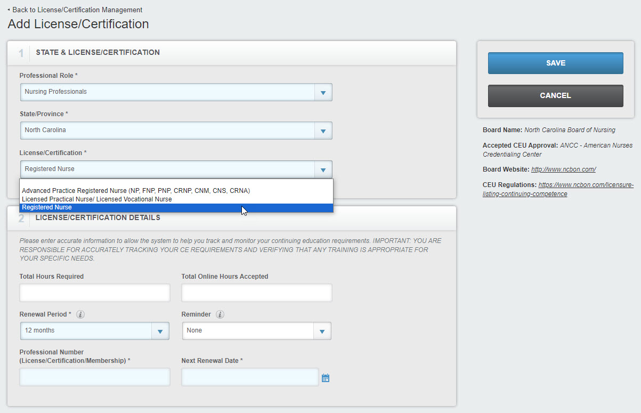Screen dimensions: 641x413
Task: Go back to License/Certification Management
Action: [77, 10]
